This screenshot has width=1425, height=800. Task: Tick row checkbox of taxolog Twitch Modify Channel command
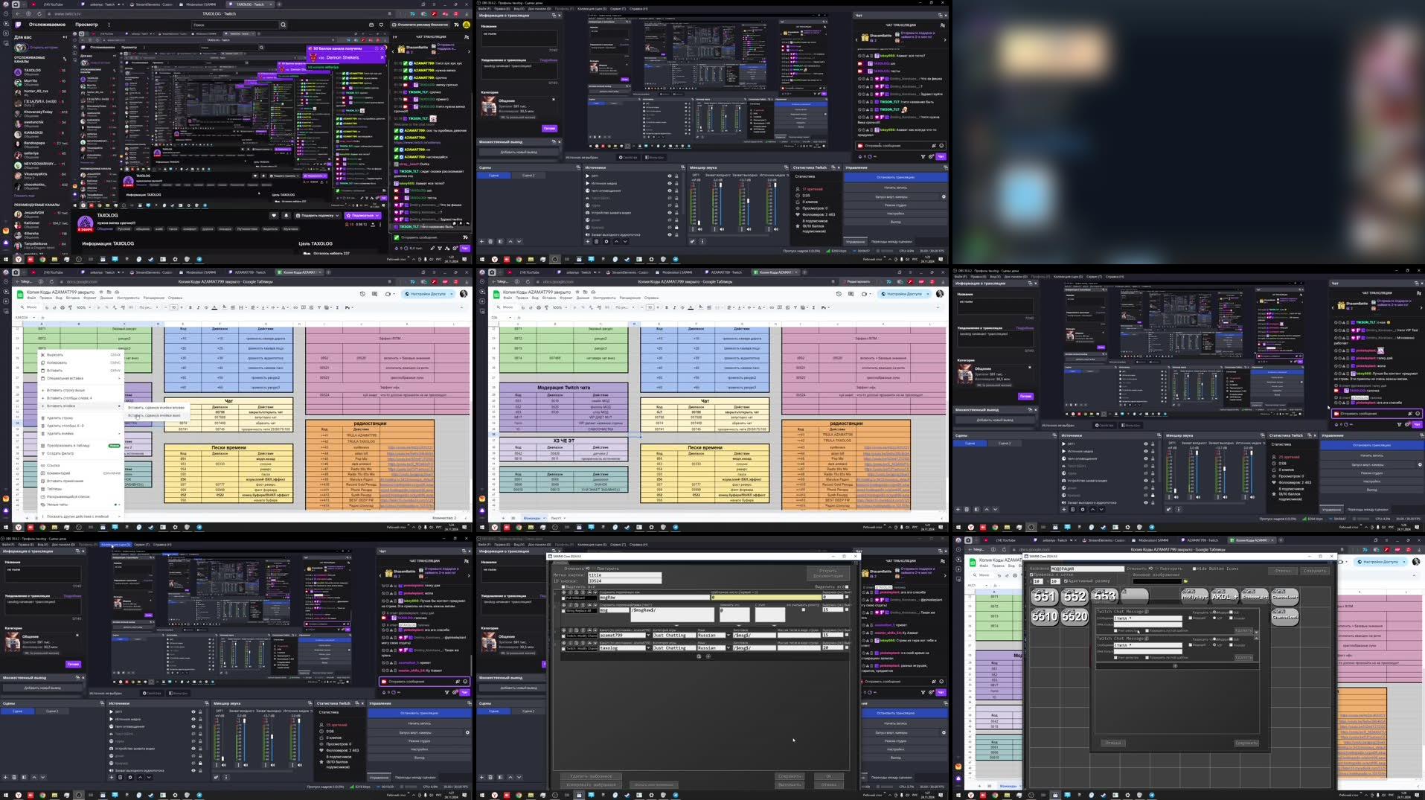click(x=563, y=648)
